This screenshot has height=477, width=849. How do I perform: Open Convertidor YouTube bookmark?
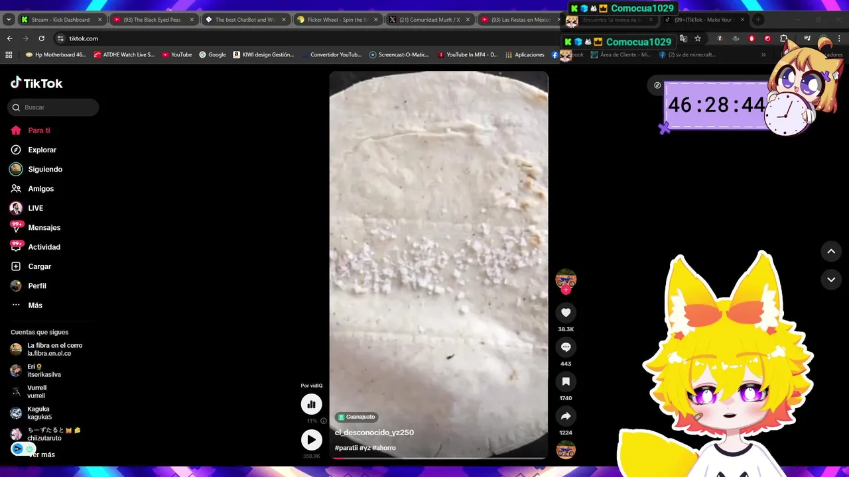point(331,55)
